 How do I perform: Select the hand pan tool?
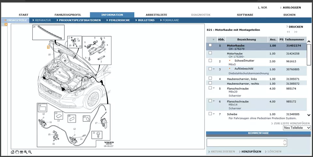click(17, 152)
